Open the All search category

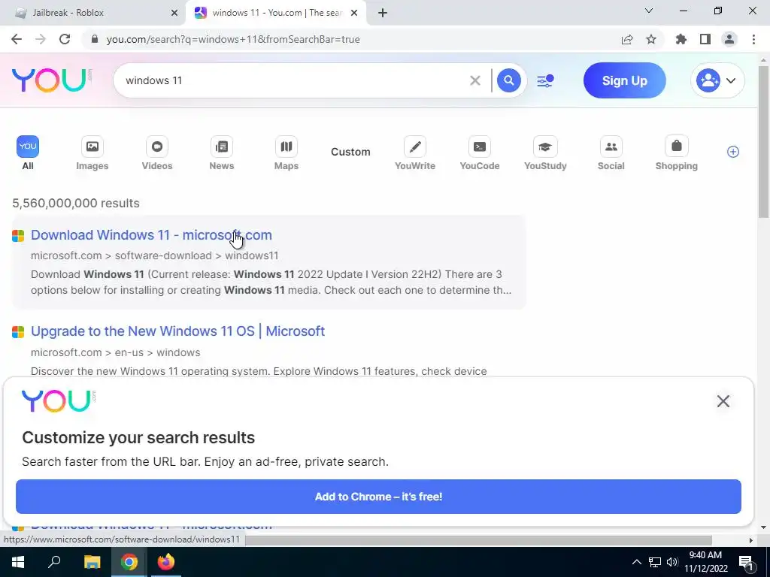(x=28, y=153)
